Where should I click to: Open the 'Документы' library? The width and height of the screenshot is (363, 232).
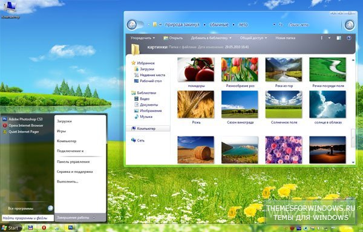tap(146, 105)
